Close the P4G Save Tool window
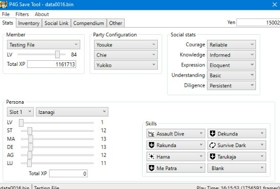This screenshot has height=189, width=280. (275, 5)
